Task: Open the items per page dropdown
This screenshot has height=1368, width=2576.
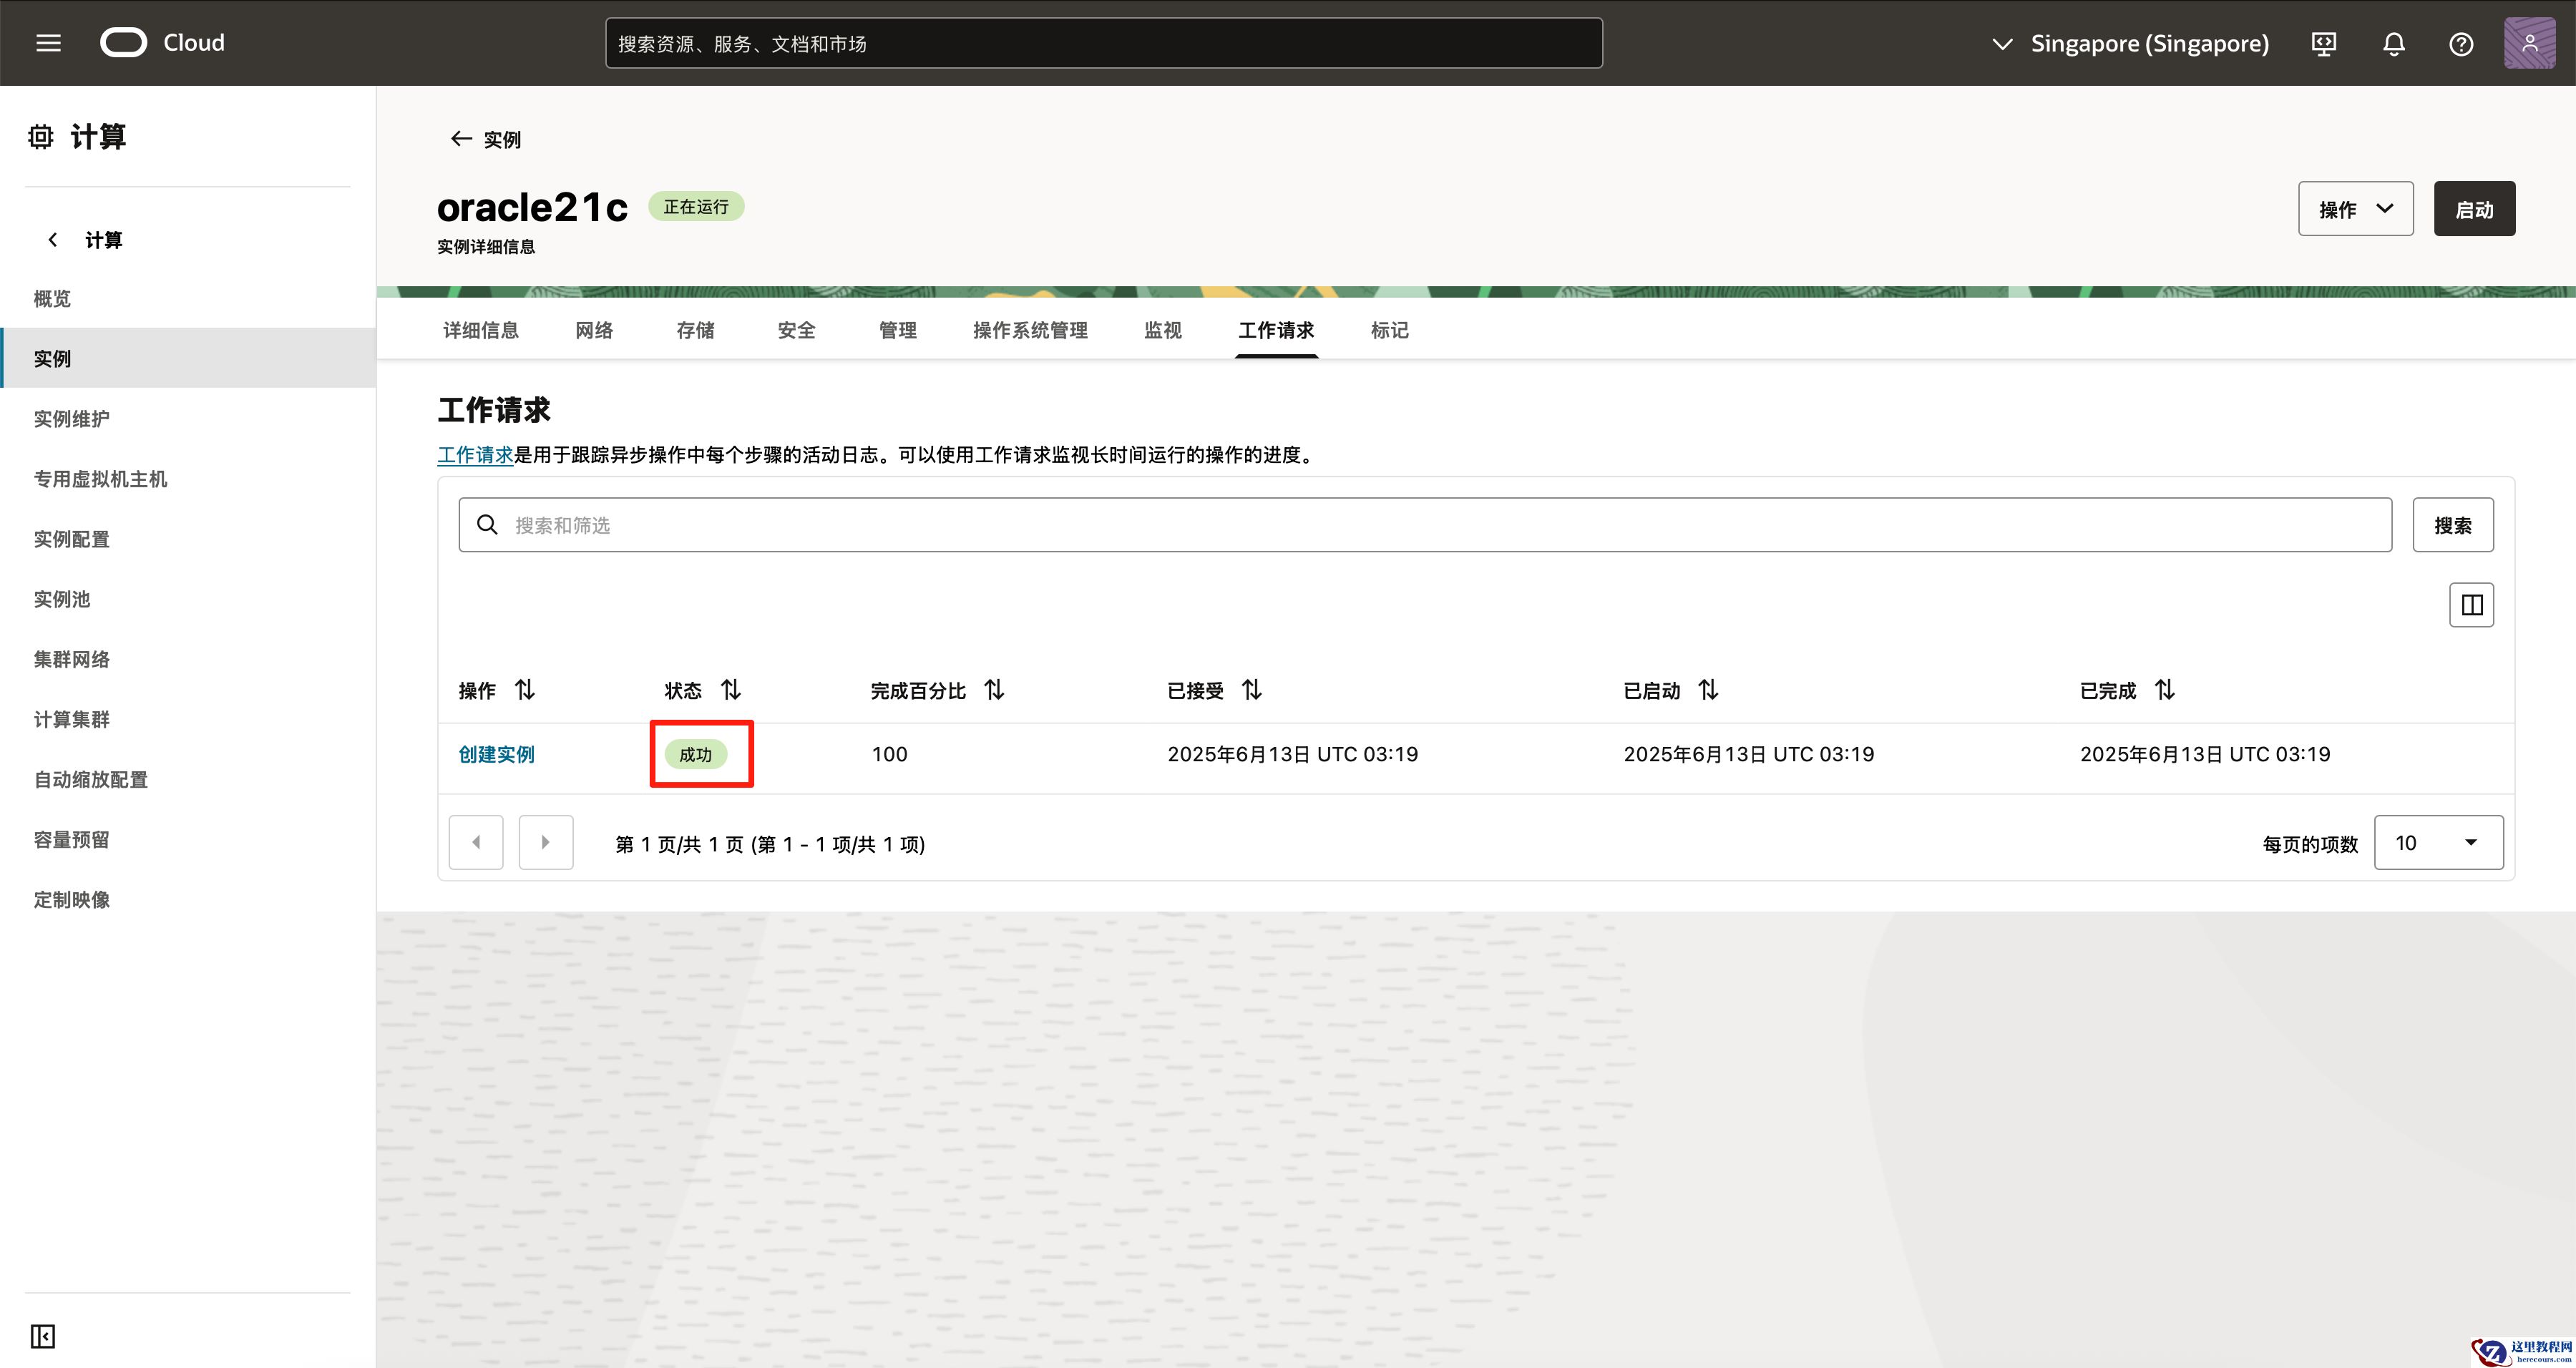Action: click(2438, 843)
